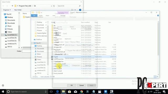The height and width of the screenshot is (94, 168).
Task: Click the taskbar microphone icon
Action: [46, 92]
